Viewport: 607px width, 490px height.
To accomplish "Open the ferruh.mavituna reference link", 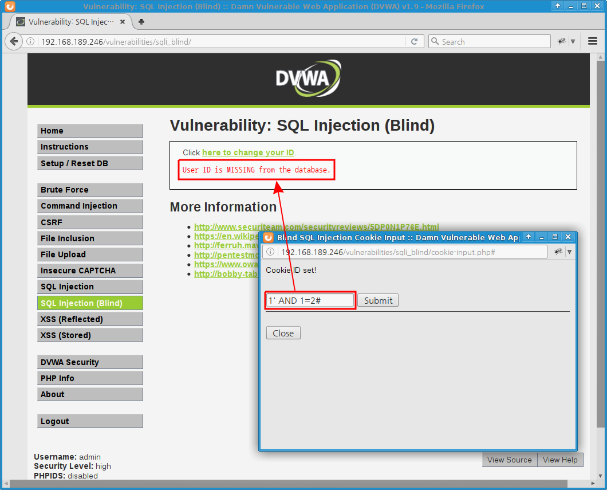I will point(226,245).
